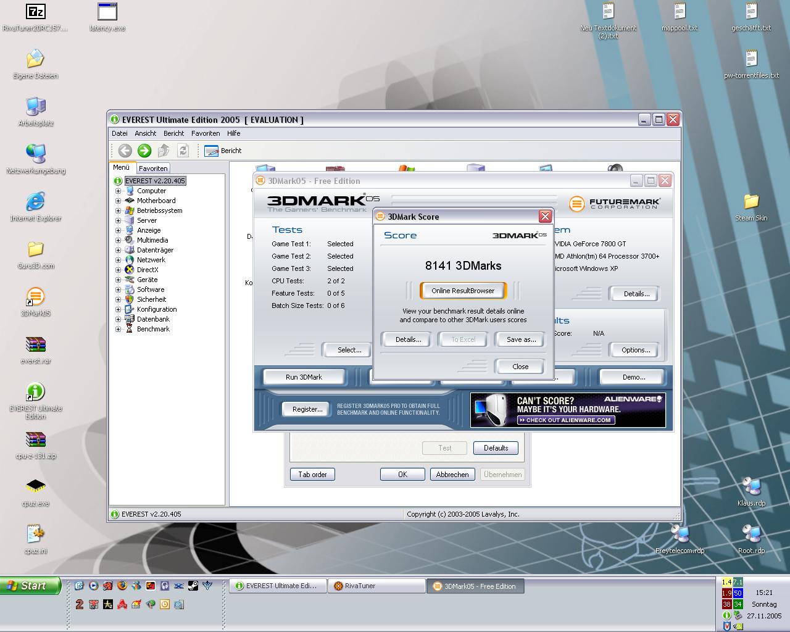790x632 pixels.
Task: Click Tab order button
Action: coord(312,475)
